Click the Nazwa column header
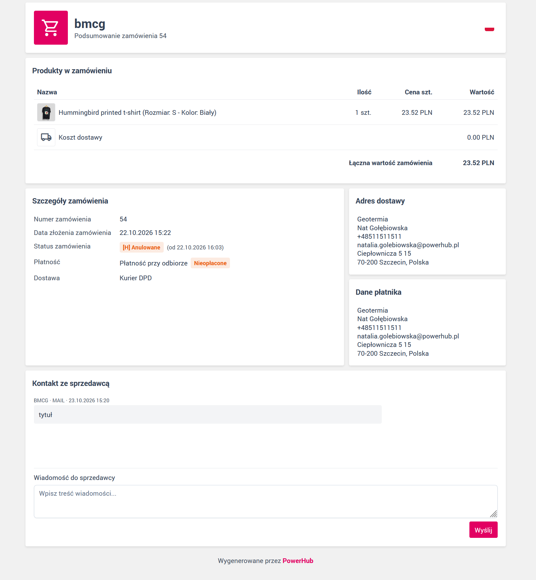 tap(47, 92)
